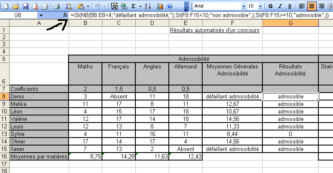Select Malika's average 12,67
This screenshot has width=333, height=173.
(x=233, y=104)
